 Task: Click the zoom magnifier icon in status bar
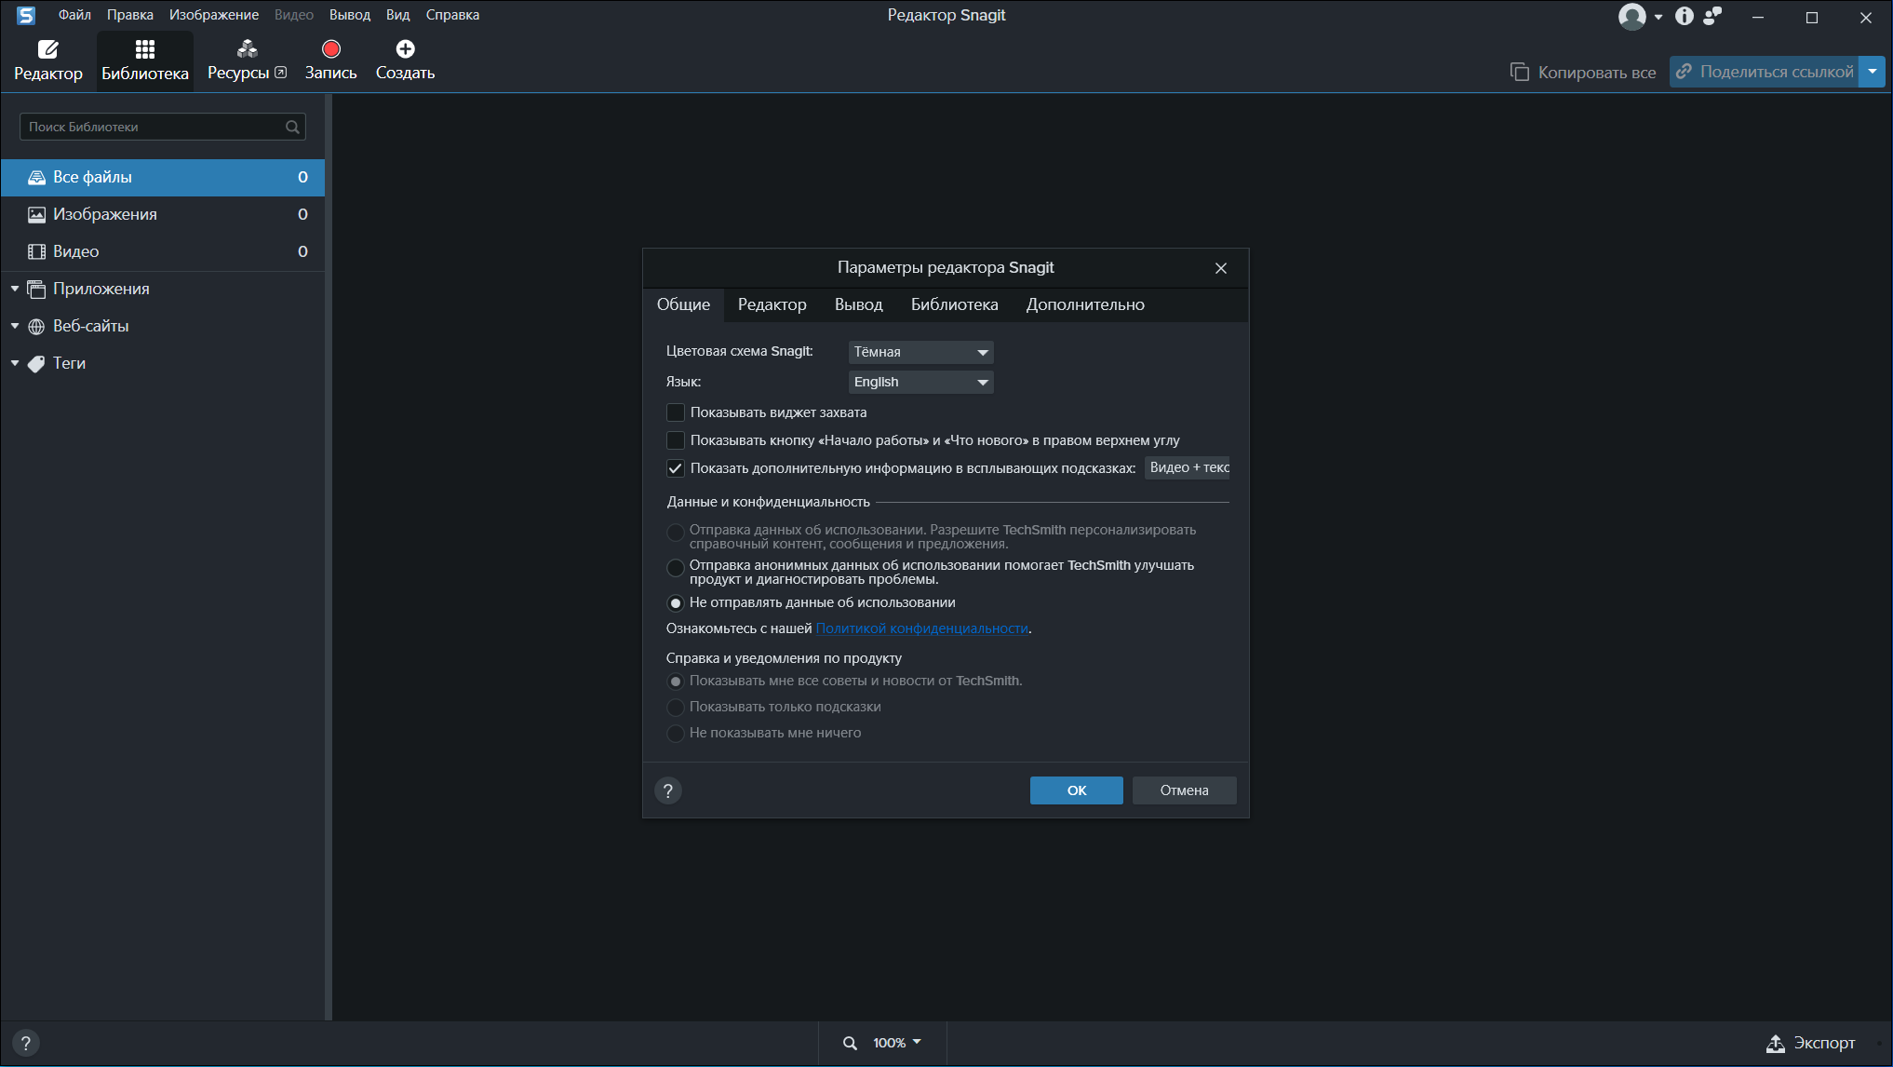(x=850, y=1043)
